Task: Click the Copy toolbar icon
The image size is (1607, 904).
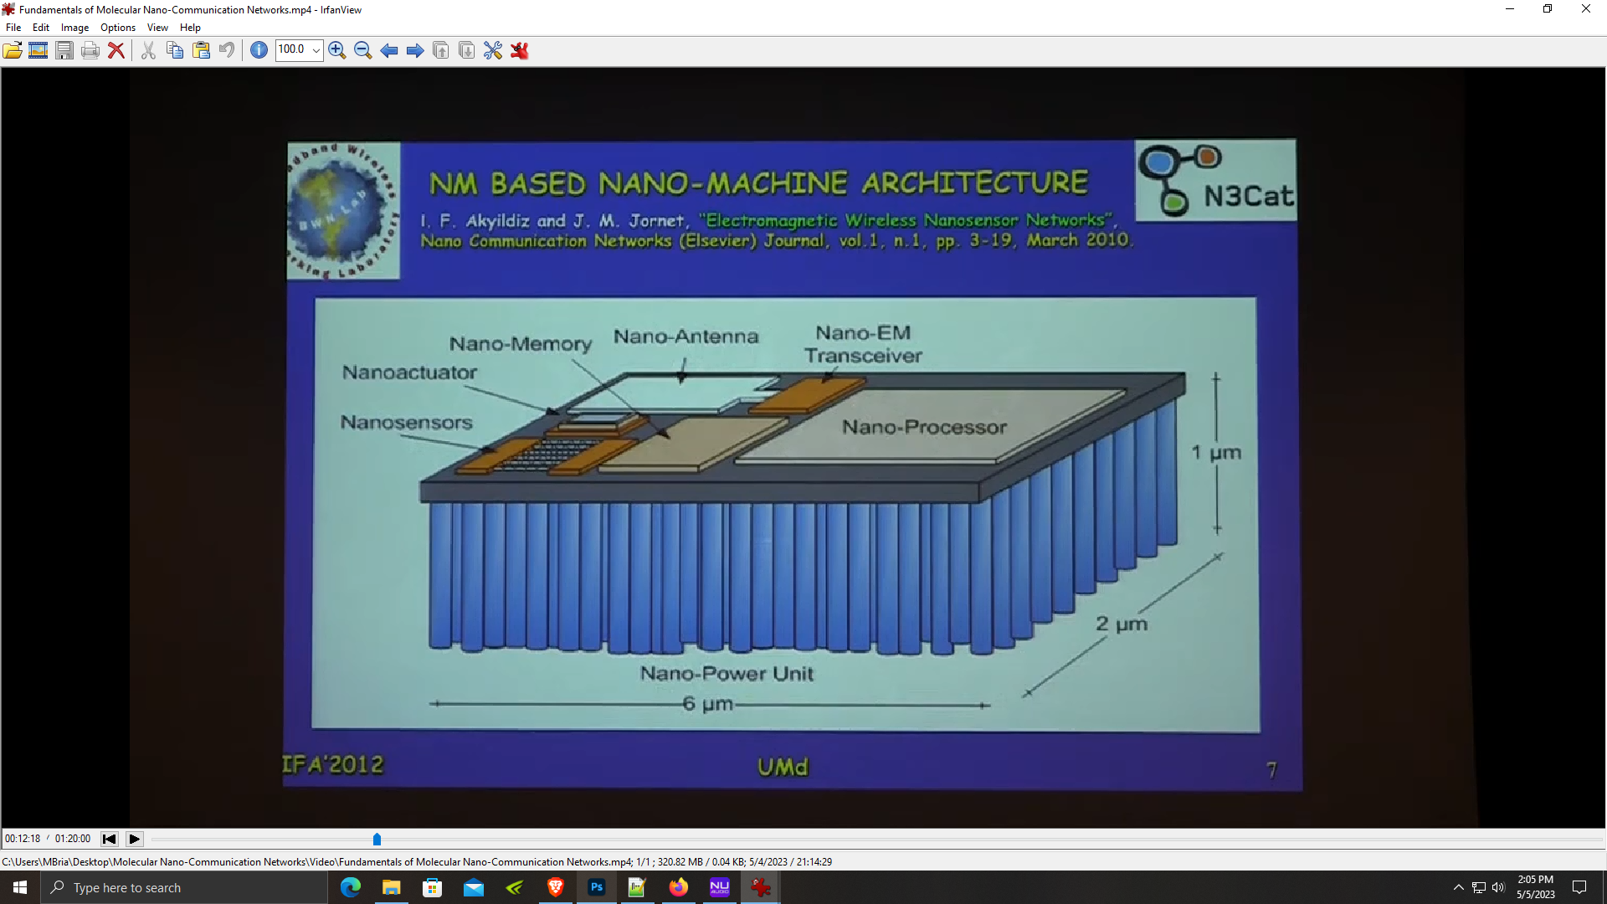Action: tap(174, 50)
